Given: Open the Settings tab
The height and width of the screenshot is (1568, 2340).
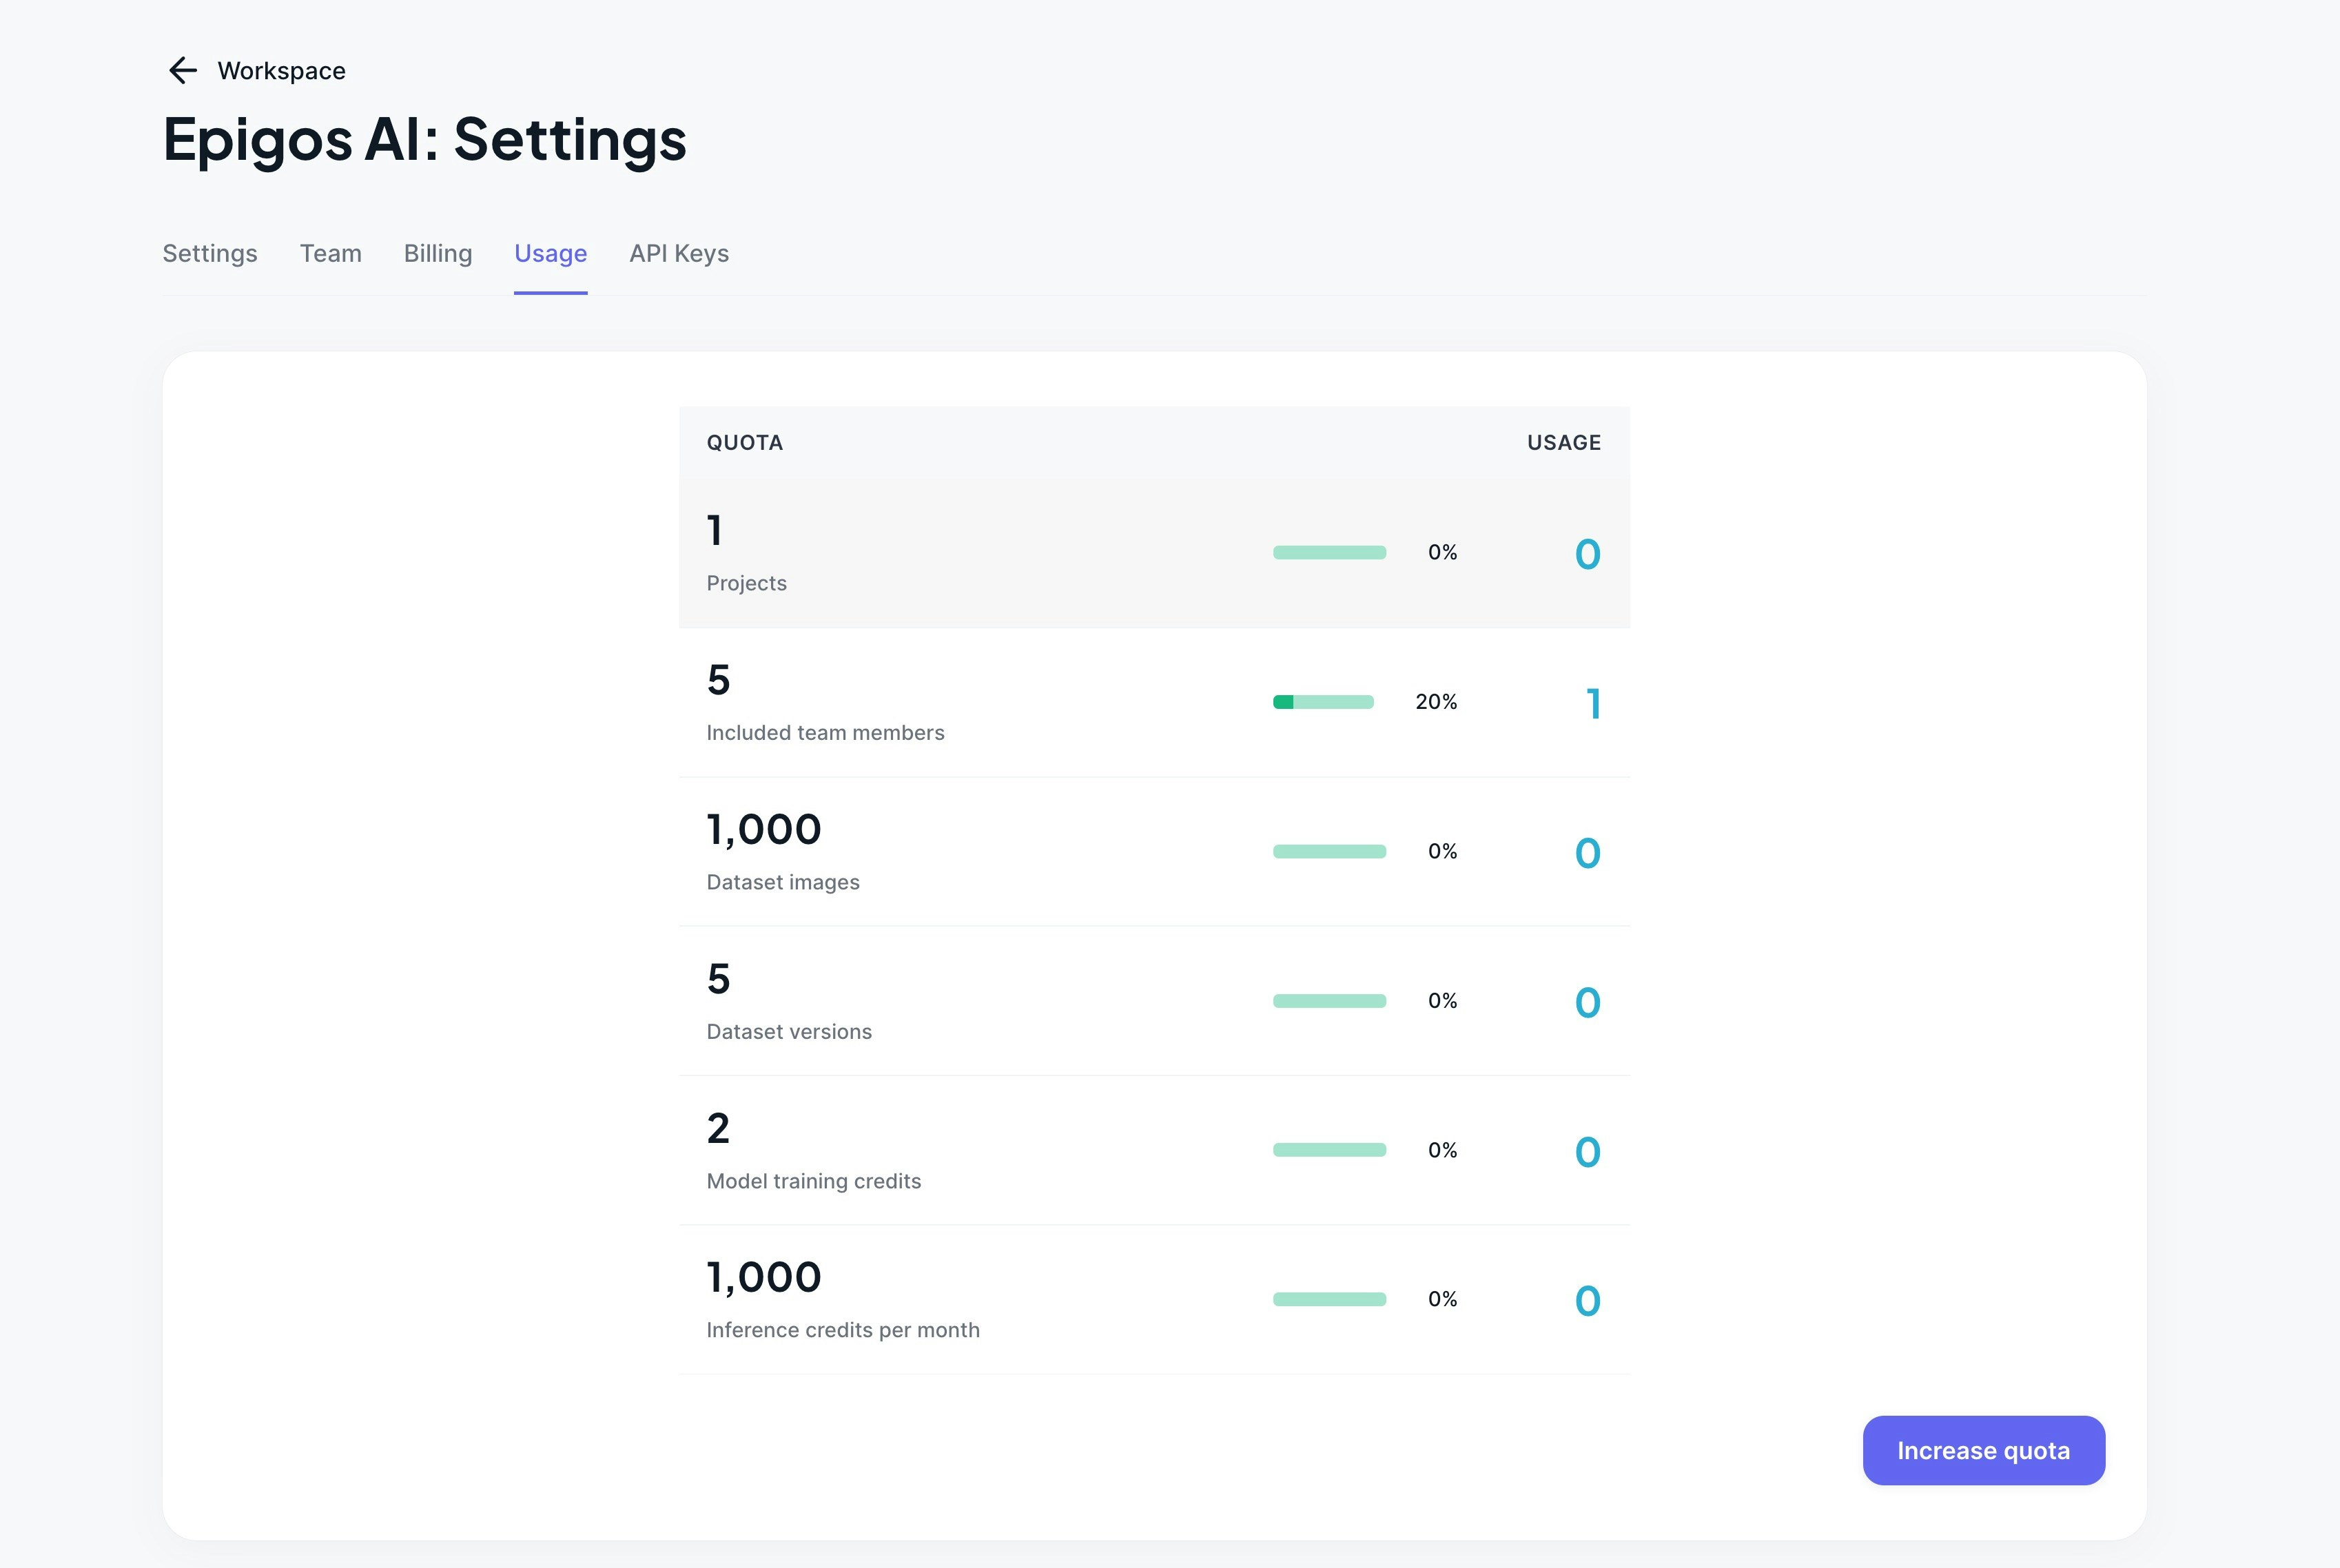Looking at the screenshot, I should point(210,253).
